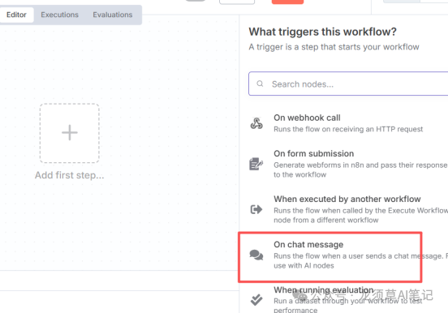The width and height of the screenshot is (448, 313).
Task: Click 'Runs the flow on receiving an HTTP request' text
Action: (x=348, y=130)
